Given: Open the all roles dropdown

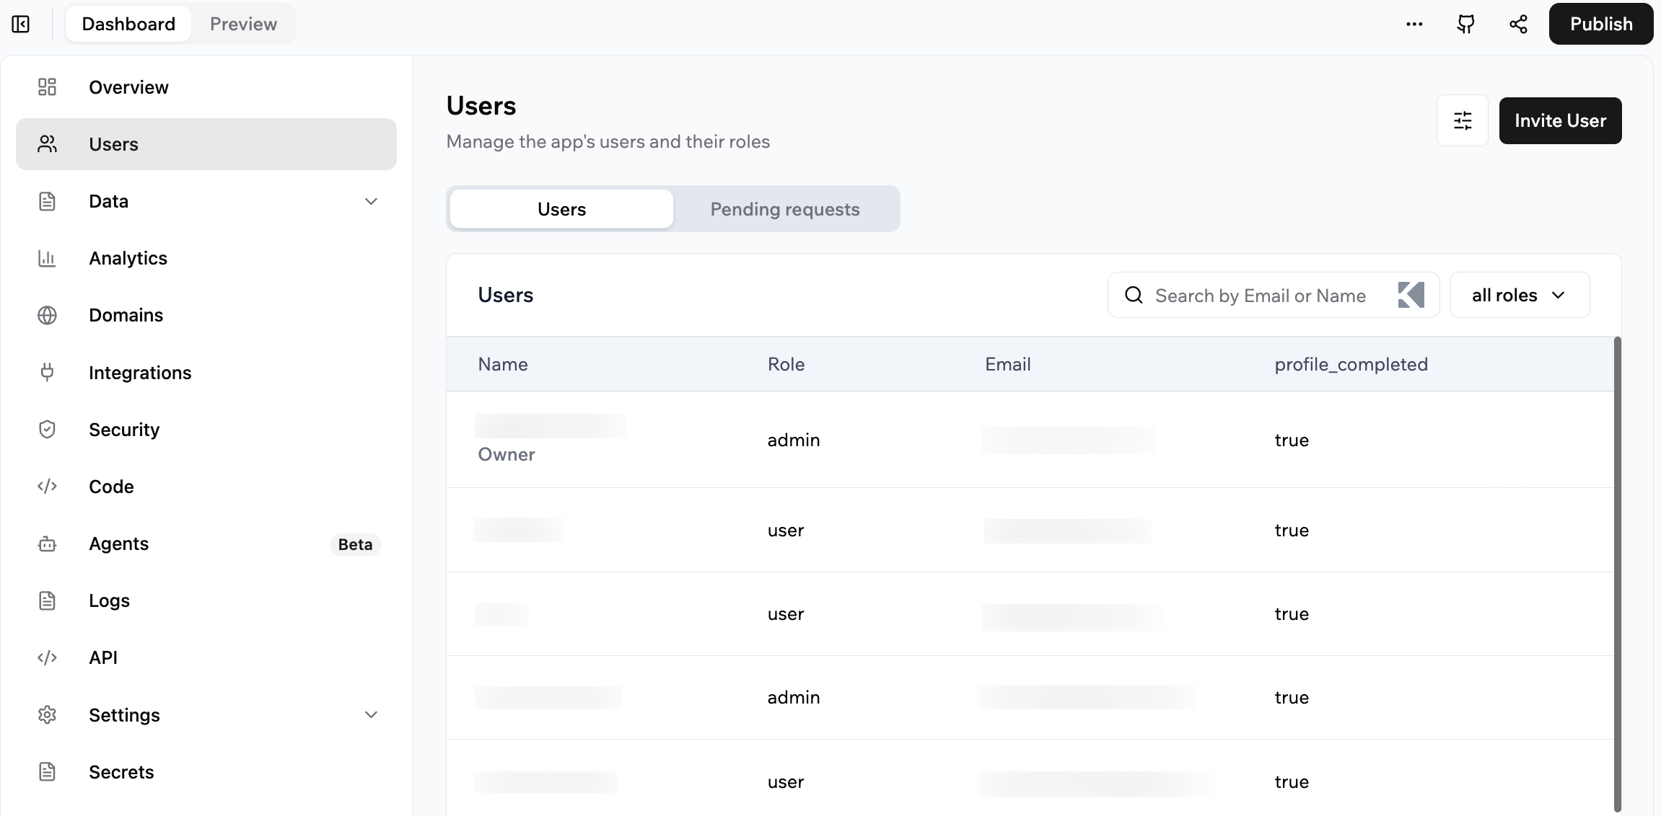Looking at the screenshot, I should coord(1519,295).
